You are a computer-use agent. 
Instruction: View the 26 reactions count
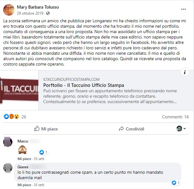tap(24, 117)
